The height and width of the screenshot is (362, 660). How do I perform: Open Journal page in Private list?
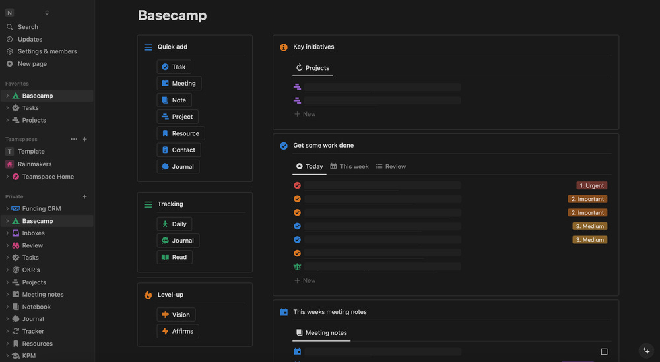[33, 319]
